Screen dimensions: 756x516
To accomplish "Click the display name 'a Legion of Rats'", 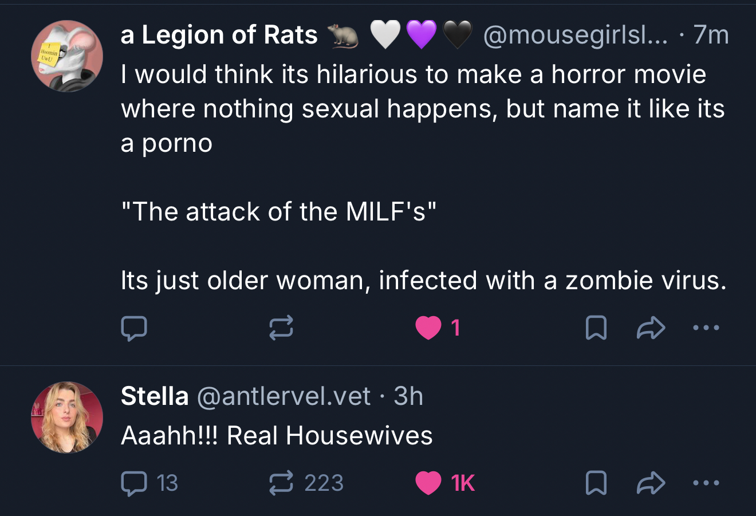I will (x=219, y=36).
